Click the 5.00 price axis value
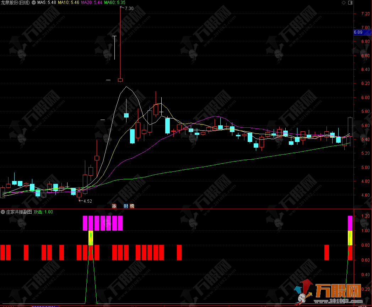 pyautogui.click(x=365, y=167)
